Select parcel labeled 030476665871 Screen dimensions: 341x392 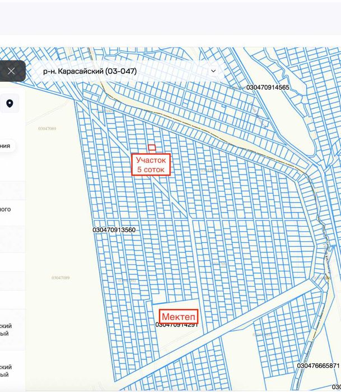[318, 366]
